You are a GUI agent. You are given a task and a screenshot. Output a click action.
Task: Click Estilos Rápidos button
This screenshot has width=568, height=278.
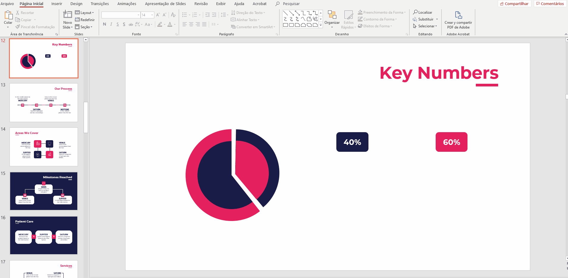349,20
